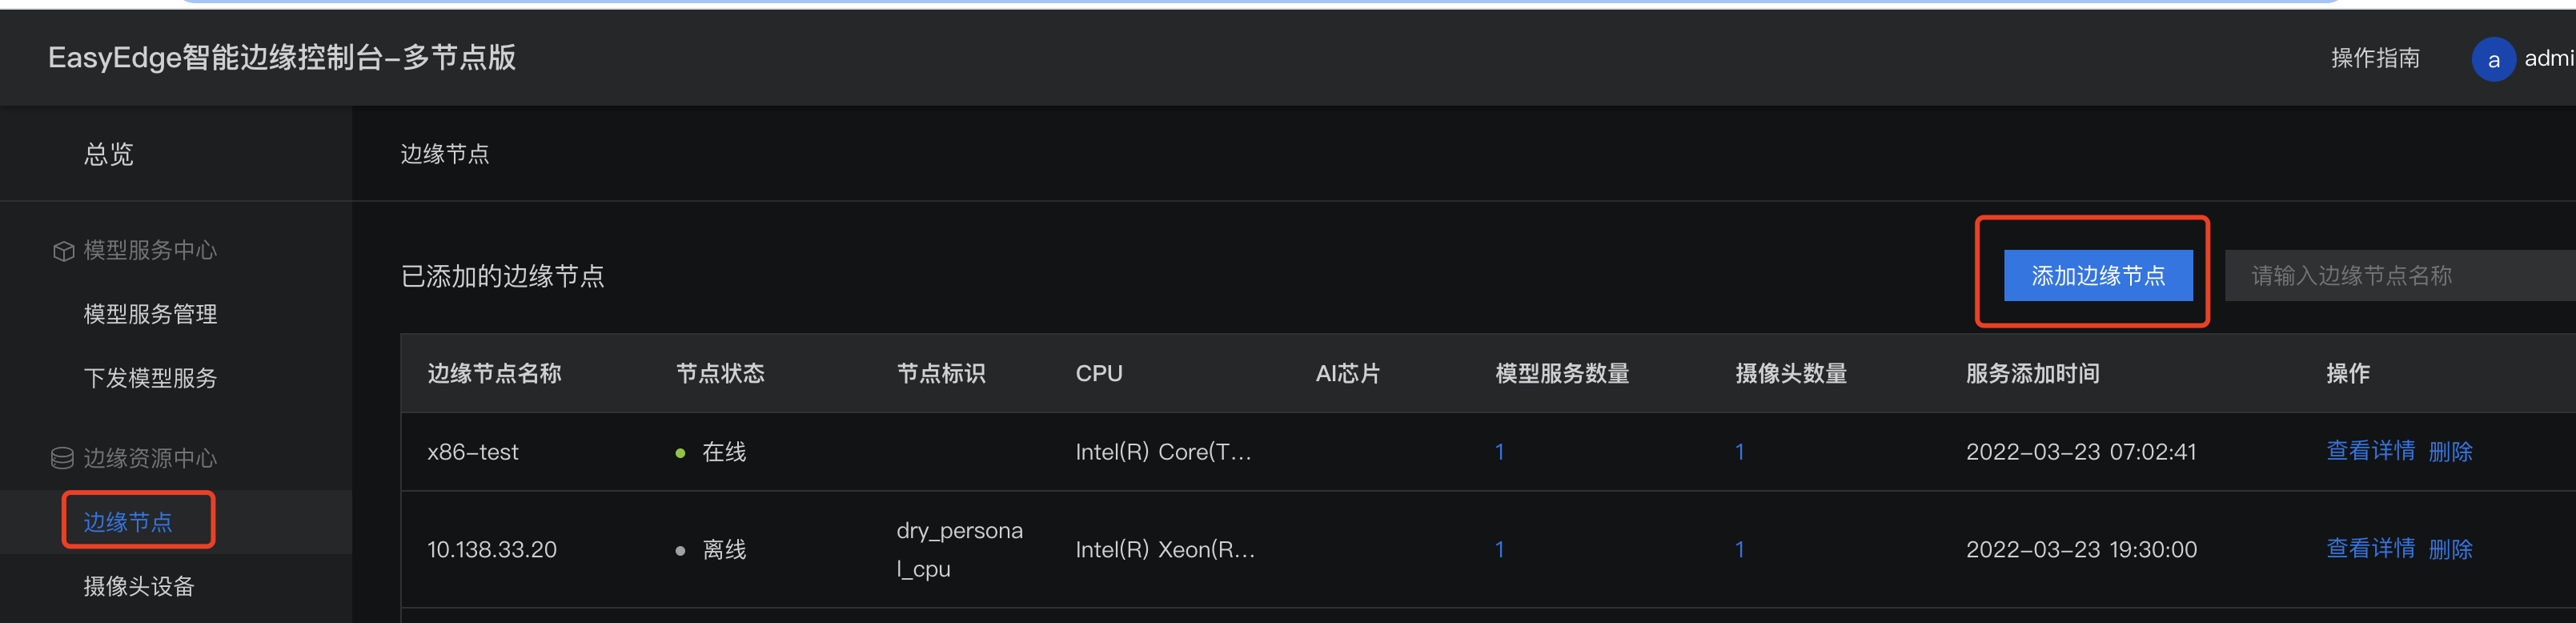The height and width of the screenshot is (623, 2576).
Task: Delete node 10.138.33.20
Action: (2450, 549)
